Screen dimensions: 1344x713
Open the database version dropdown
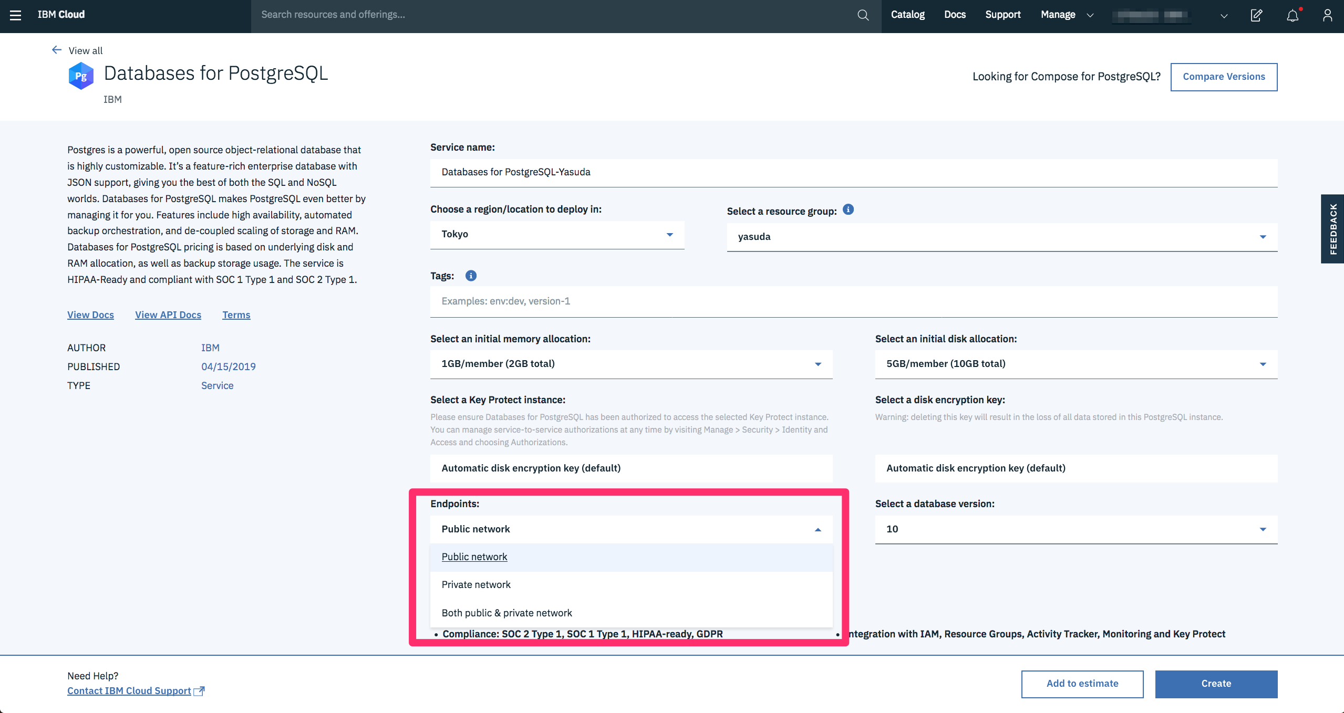coord(1076,529)
